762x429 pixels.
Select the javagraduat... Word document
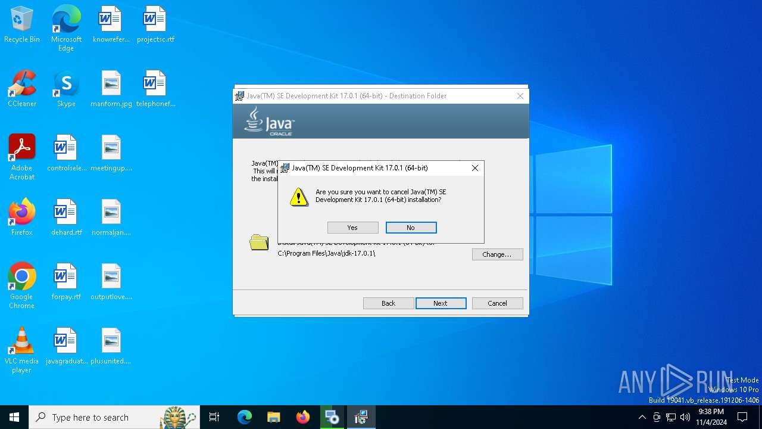tap(66, 347)
